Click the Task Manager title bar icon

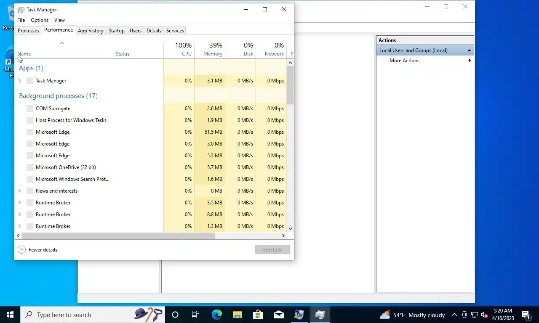(21, 9)
